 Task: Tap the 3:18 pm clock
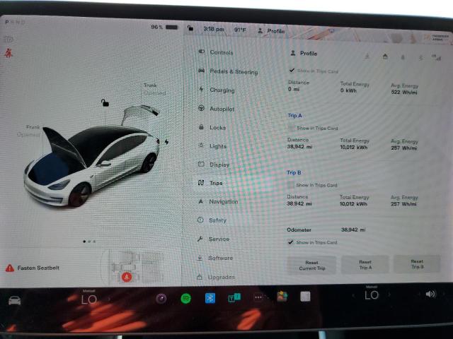214,29
